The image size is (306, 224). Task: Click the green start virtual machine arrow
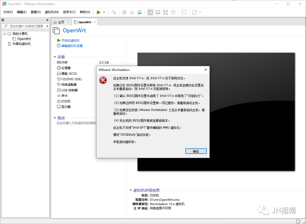coord(99,12)
